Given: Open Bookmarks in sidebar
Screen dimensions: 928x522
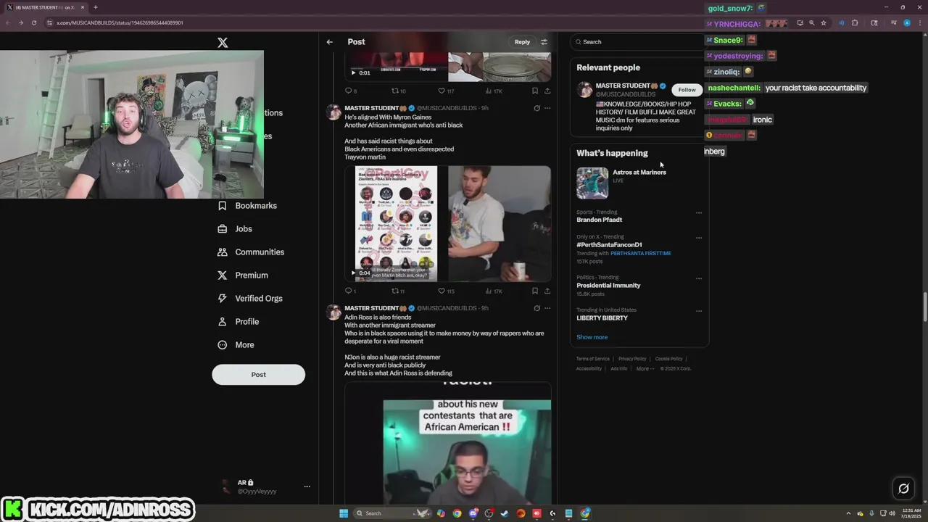Looking at the screenshot, I should click(x=247, y=206).
